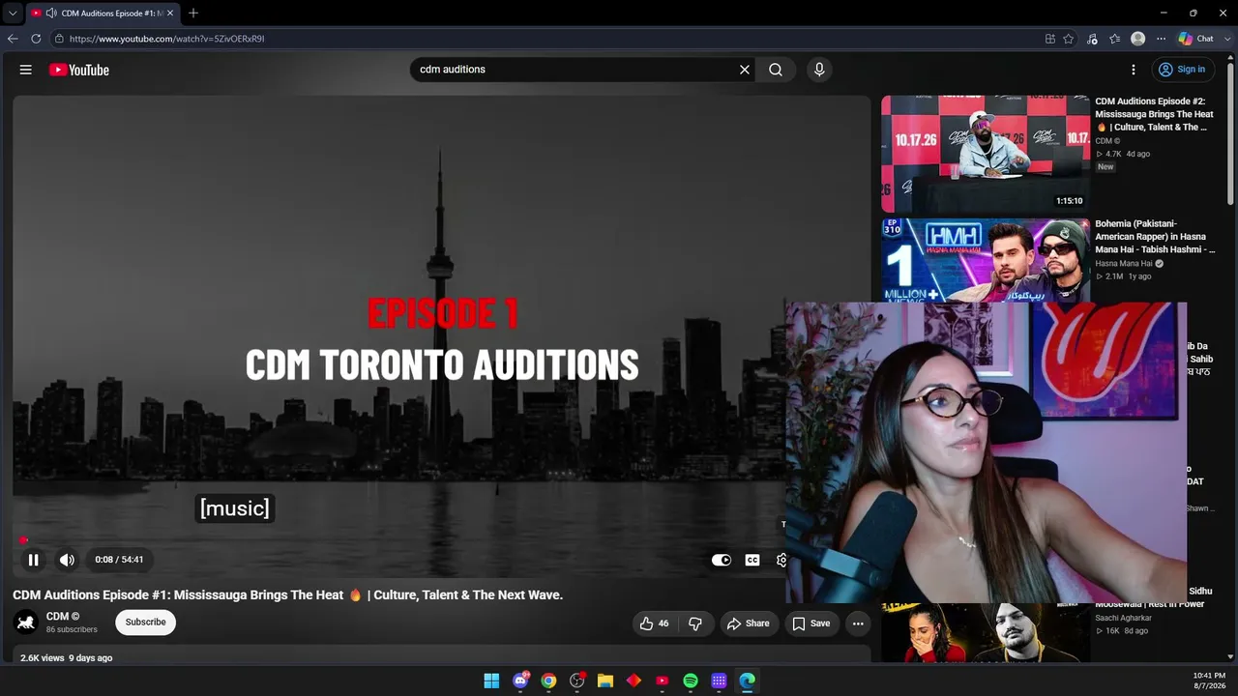Run the search with the magnifier button

(x=776, y=70)
